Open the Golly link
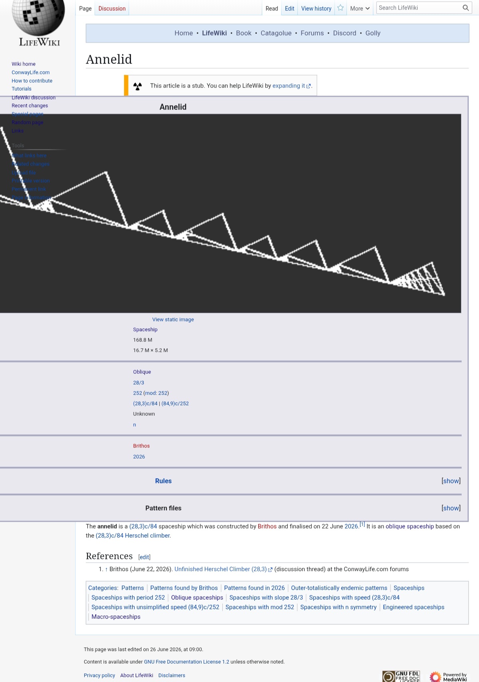 373,33
